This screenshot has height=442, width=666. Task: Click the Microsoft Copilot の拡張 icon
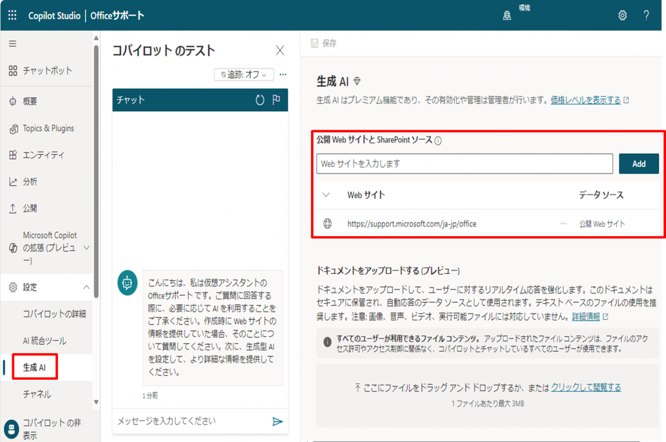(x=13, y=248)
